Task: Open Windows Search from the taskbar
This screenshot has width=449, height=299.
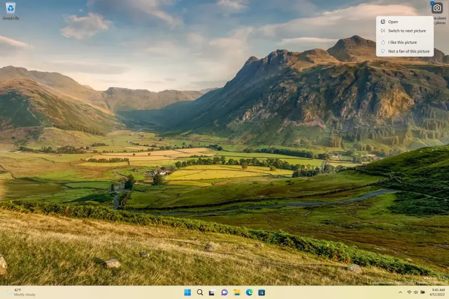Action: [x=200, y=292]
